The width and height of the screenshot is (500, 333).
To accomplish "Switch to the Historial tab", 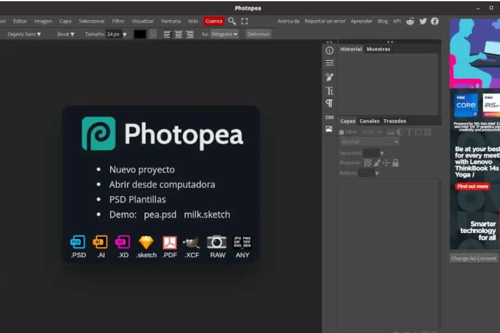I will [351, 49].
